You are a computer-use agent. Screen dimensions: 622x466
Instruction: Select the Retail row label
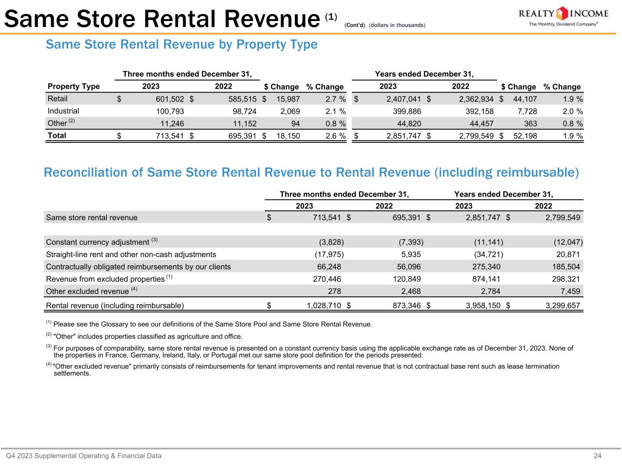57,99
